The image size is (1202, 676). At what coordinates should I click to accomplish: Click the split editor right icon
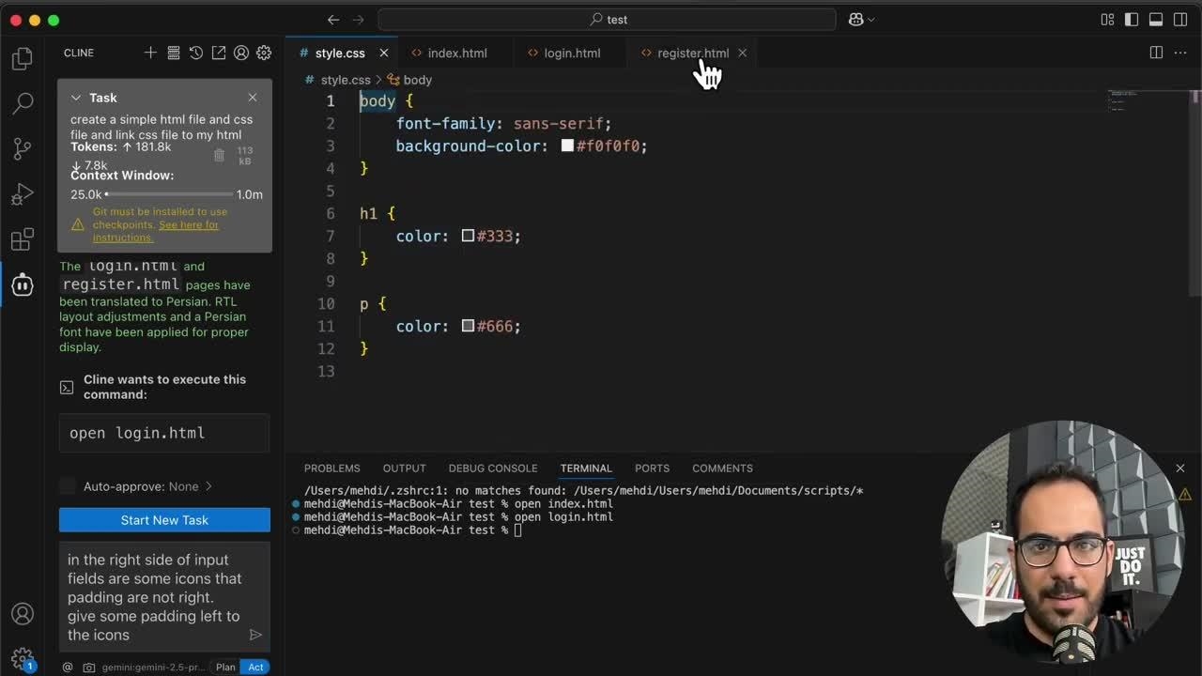[1156, 54]
